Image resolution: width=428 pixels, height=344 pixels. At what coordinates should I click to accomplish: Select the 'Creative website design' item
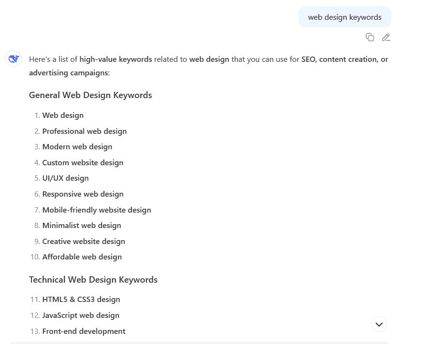coord(83,241)
